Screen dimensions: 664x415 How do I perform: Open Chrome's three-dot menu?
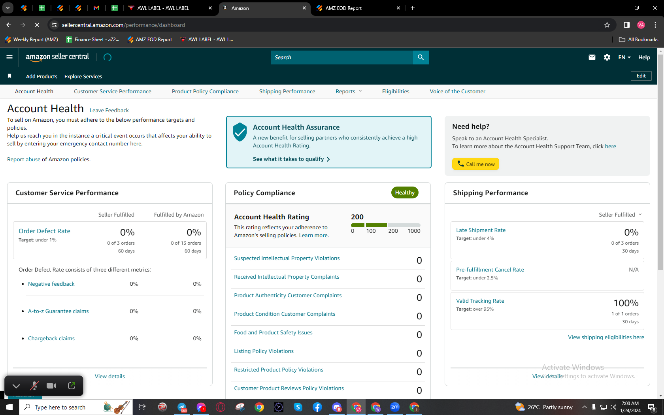(655, 25)
